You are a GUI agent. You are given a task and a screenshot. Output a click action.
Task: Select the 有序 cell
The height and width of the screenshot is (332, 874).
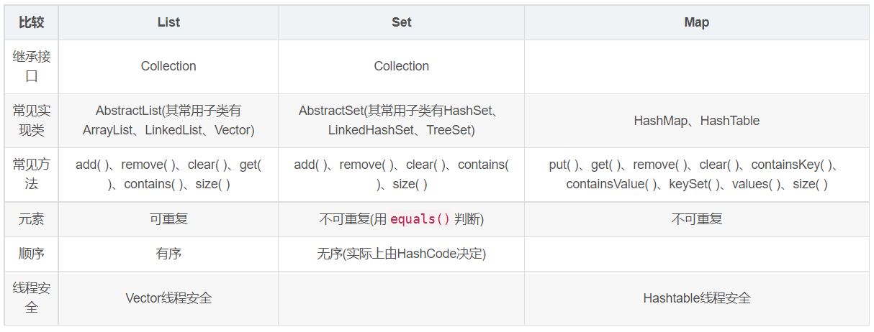(x=168, y=254)
